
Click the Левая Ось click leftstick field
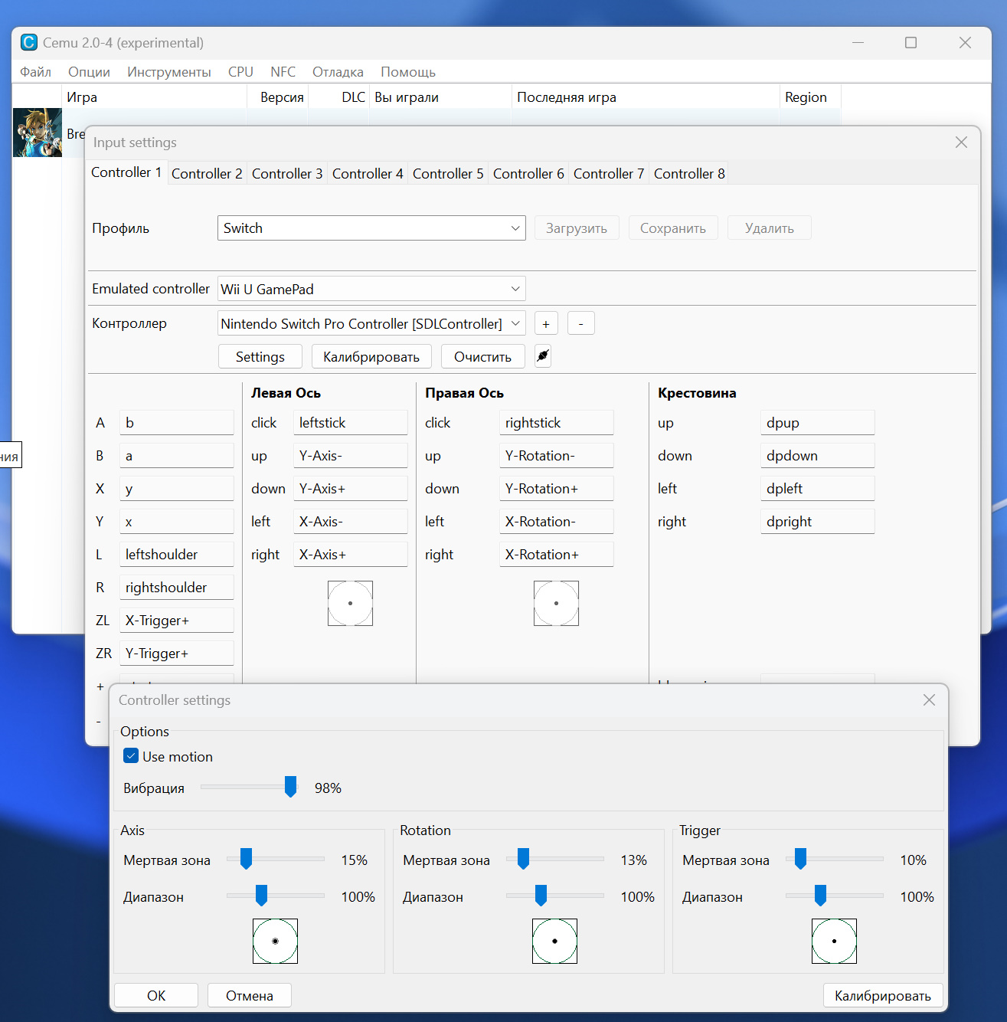tap(351, 422)
